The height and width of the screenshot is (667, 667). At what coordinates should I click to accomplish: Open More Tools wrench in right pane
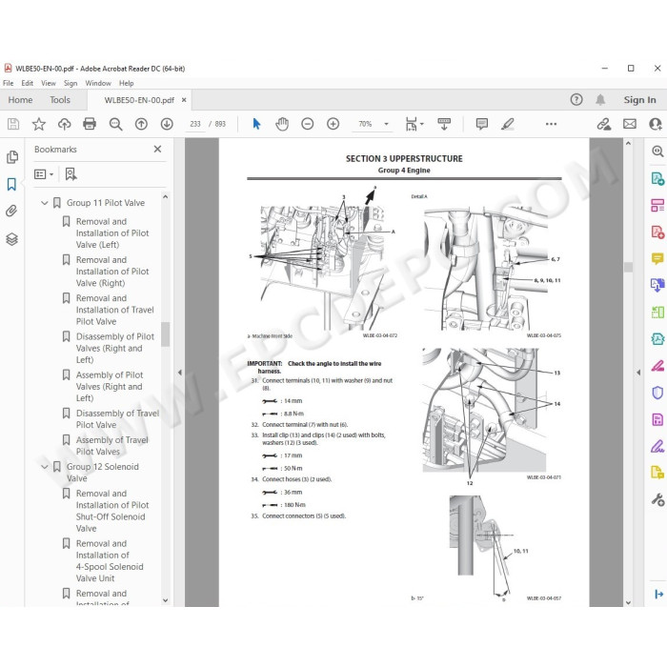click(x=657, y=499)
